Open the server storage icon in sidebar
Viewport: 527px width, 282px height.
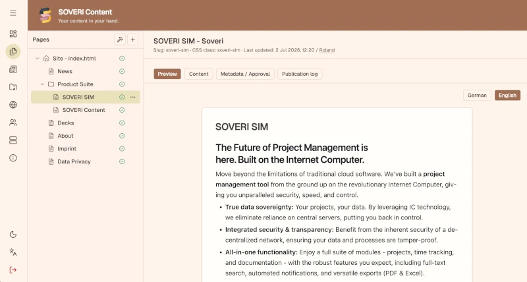(x=13, y=140)
